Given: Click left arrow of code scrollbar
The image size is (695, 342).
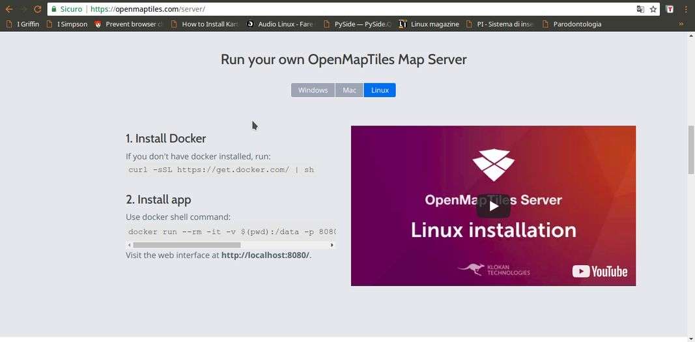Looking at the screenshot, I should coord(130,245).
